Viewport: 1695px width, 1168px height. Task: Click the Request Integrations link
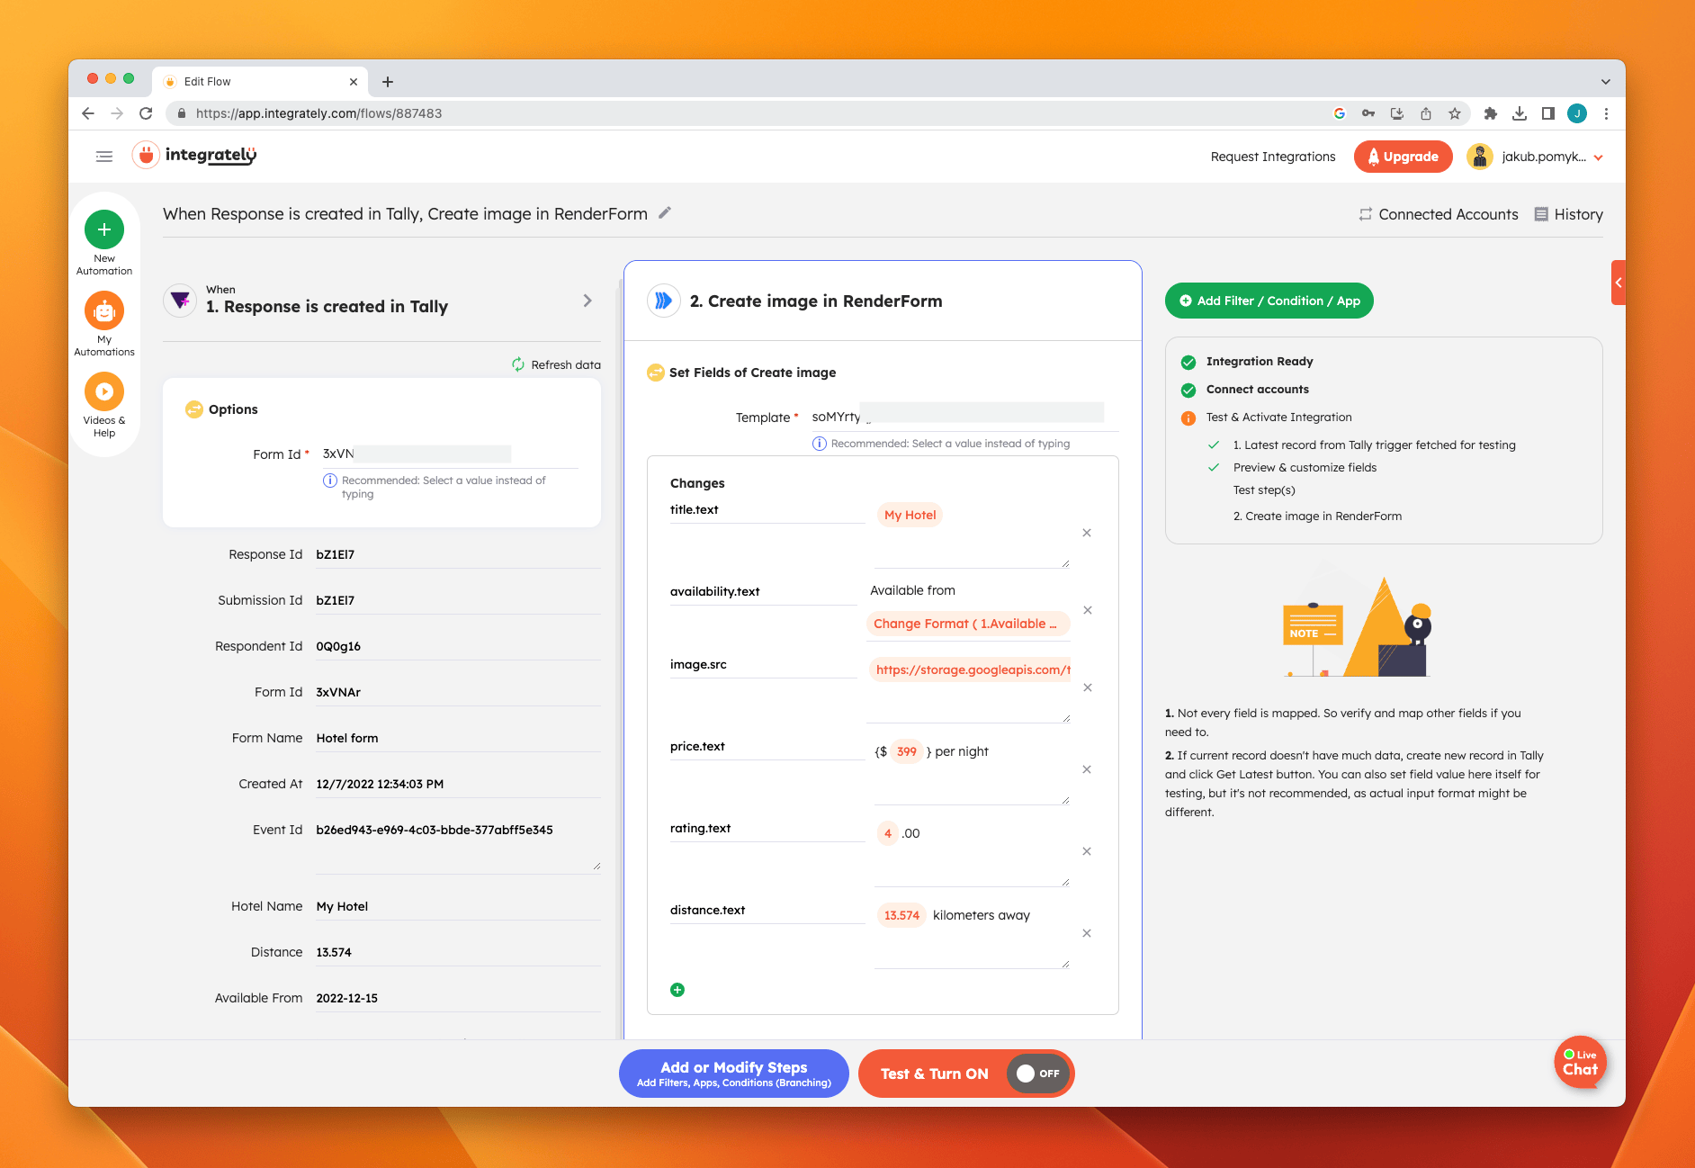click(x=1272, y=157)
